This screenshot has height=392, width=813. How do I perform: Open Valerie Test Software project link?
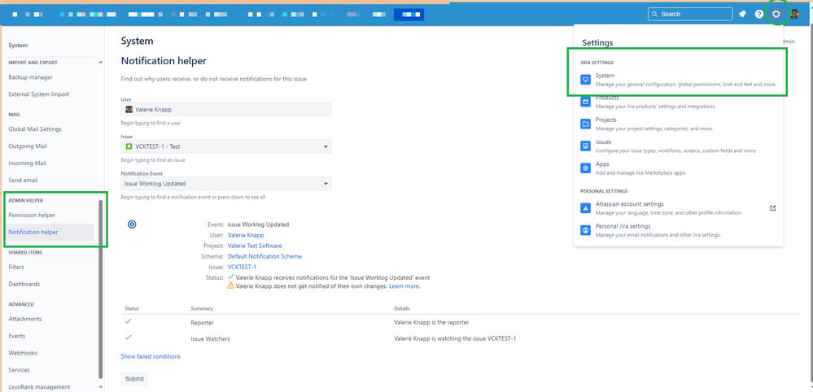[255, 246]
